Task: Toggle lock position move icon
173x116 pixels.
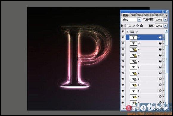Action: [x=138, y=25]
